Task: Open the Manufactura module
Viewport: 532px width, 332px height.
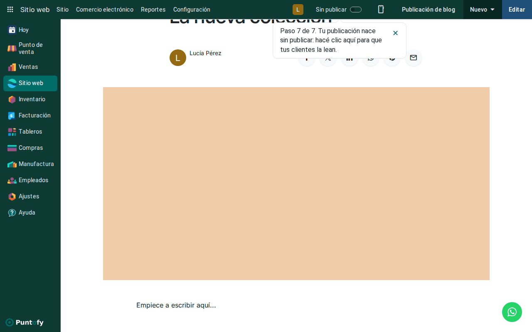Action: [30, 164]
